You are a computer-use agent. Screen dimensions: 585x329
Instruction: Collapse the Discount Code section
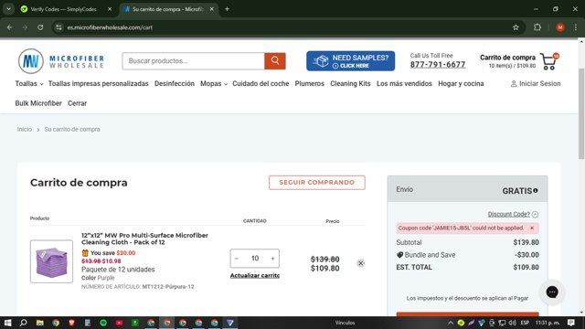[x=513, y=214]
